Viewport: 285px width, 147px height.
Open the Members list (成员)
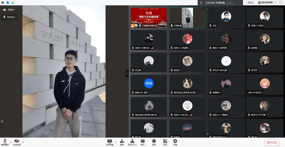(132, 142)
